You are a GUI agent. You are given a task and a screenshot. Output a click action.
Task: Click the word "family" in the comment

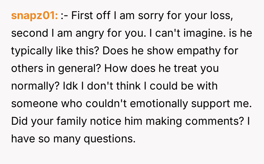pos(72,122)
